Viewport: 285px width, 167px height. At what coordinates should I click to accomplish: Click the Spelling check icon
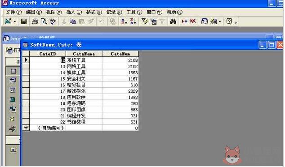point(53,21)
